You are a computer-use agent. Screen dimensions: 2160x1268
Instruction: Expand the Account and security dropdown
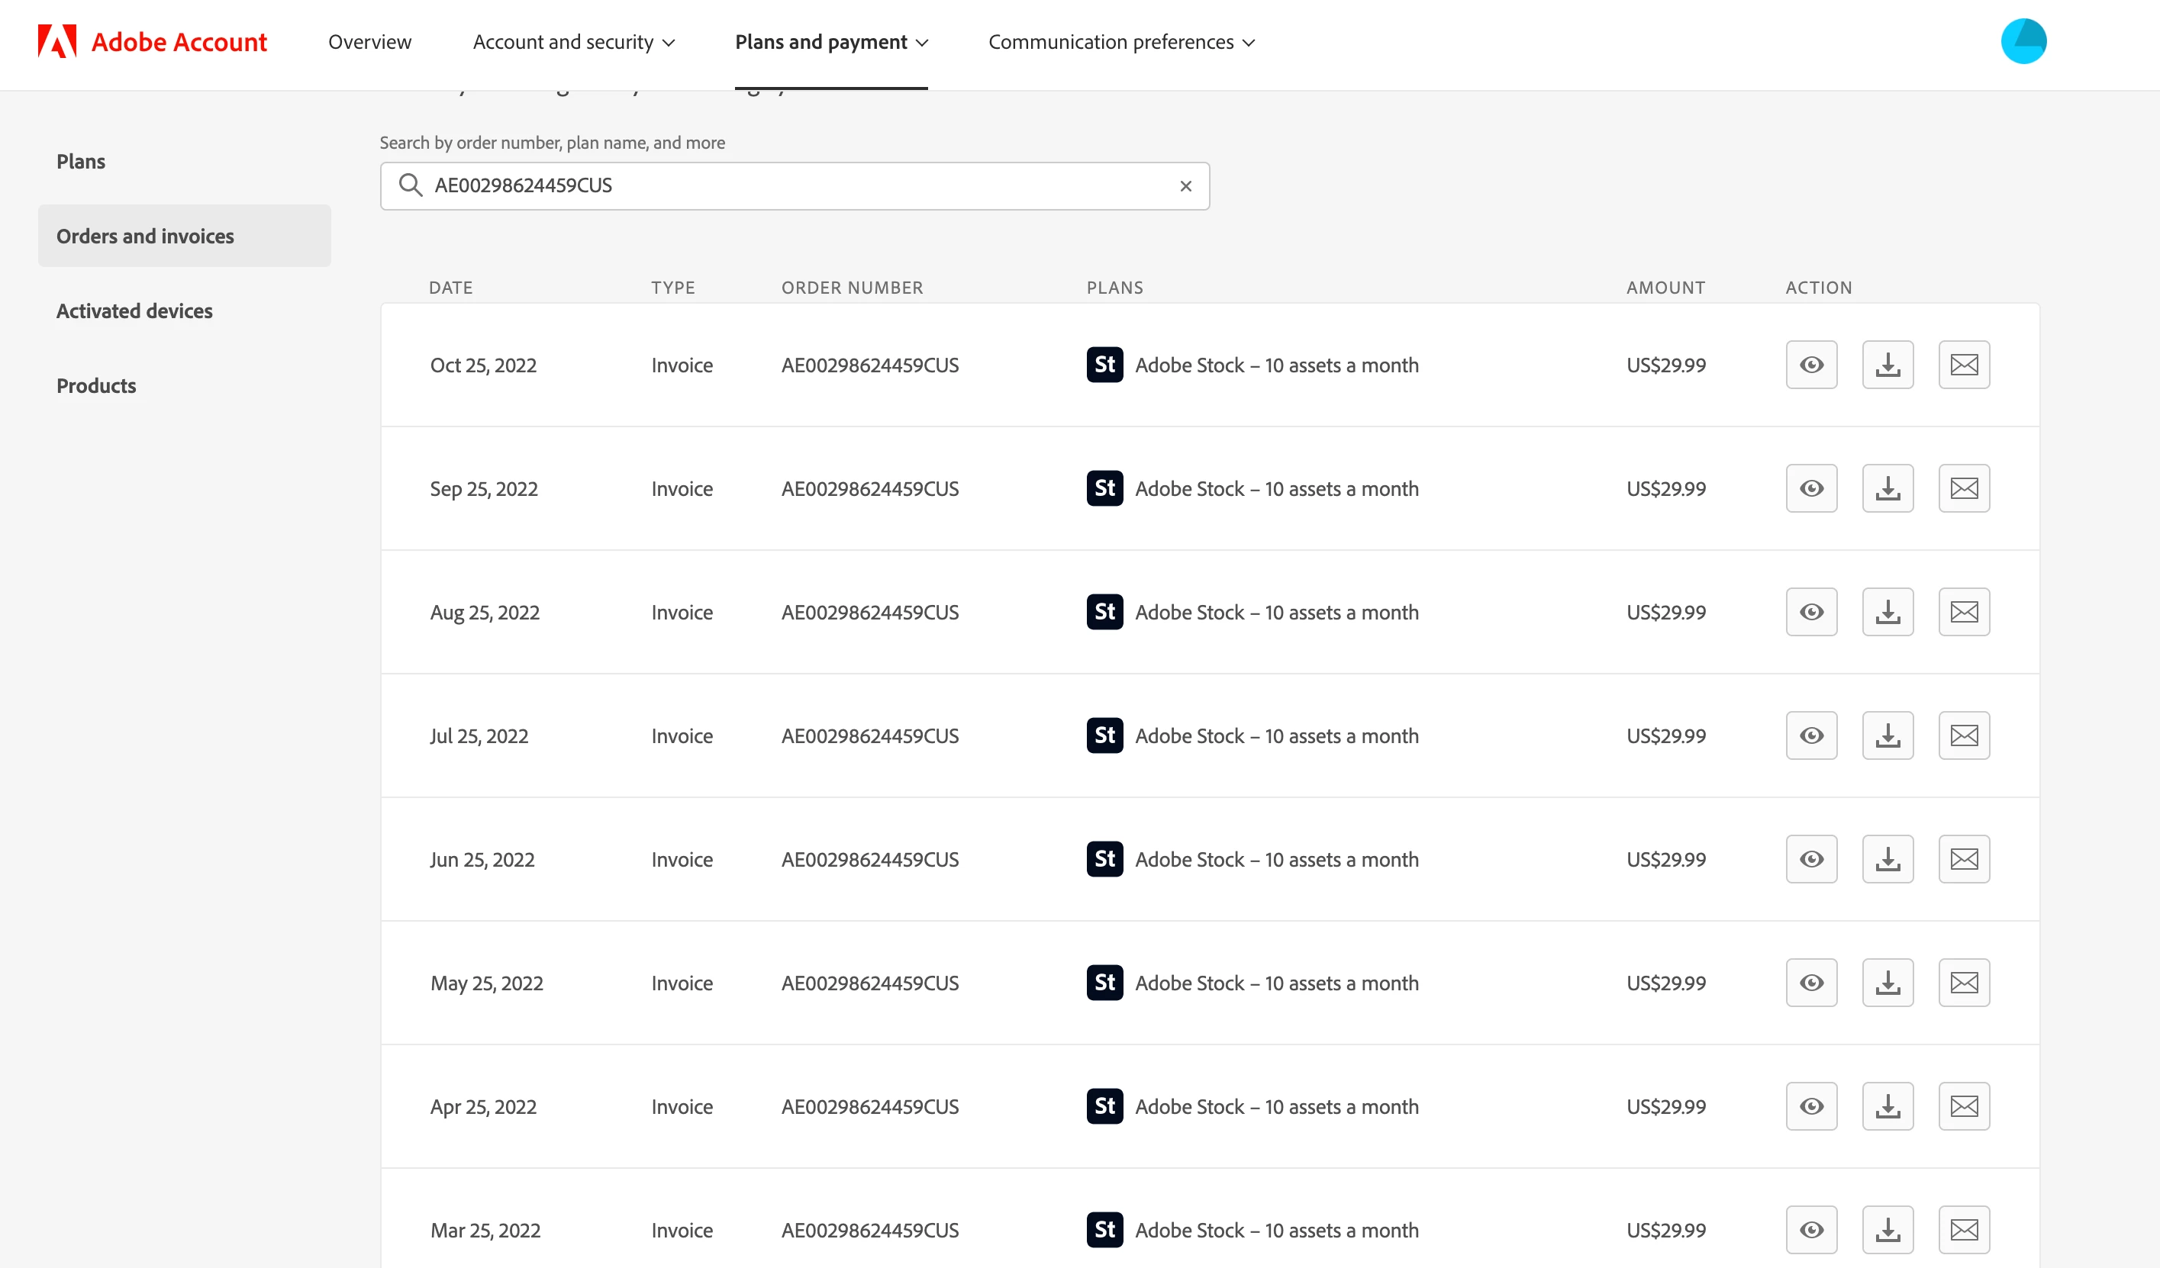pyautogui.click(x=573, y=42)
